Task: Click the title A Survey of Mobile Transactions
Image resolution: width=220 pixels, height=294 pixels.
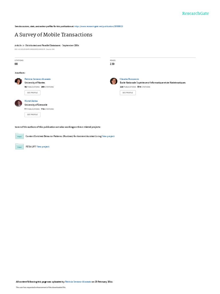Action: (x=54, y=35)
